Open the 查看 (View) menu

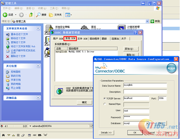click(30, 8)
